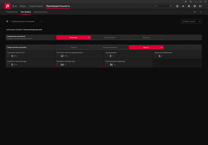Image resolution: width=208 pixels, height=145 pixels.
Task: Reset tuning with the undo arrow icon
Action: tap(195, 12)
